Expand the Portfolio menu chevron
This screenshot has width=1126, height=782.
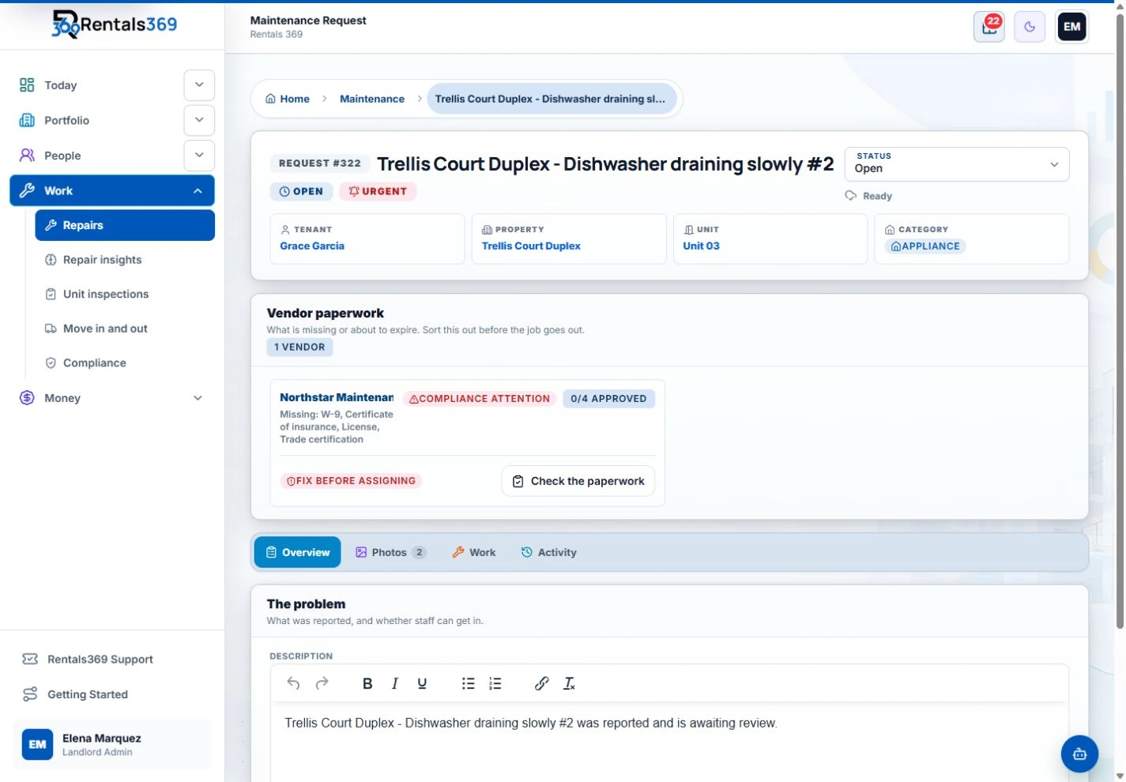coord(199,120)
